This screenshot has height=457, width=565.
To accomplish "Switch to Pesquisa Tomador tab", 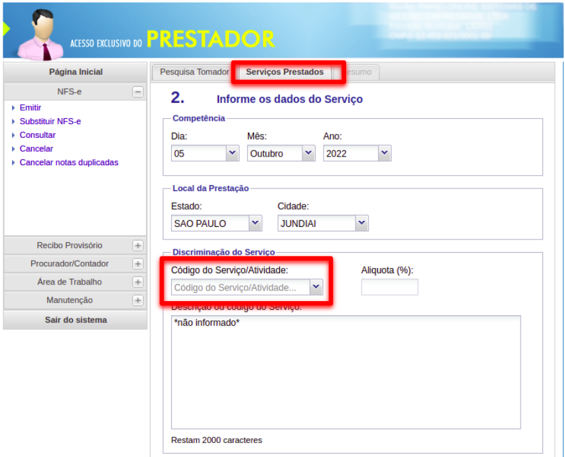I will [x=194, y=72].
